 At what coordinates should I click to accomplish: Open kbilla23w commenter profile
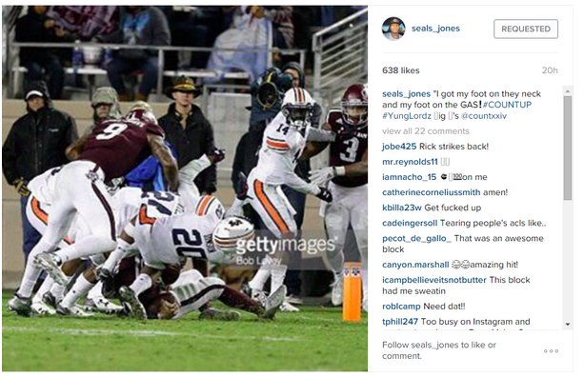[x=401, y=208]
